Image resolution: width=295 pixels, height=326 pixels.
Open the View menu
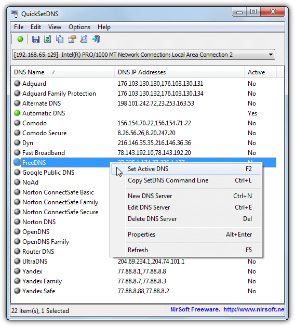tap(55, 27)
